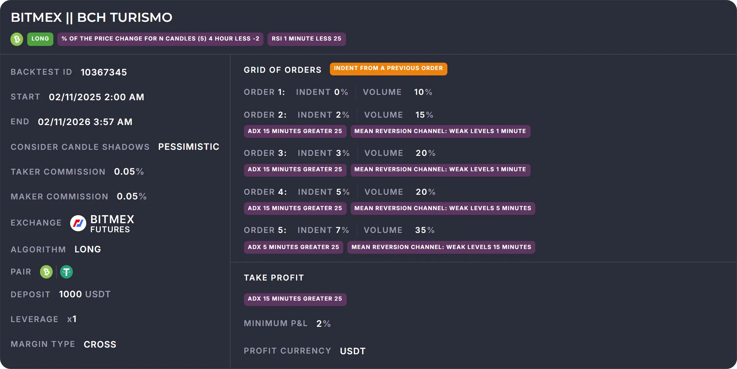The height and width of the screenshot is (369, 737).
Task: Click the RSI 1 minute less 25 tag
Action: coord(306,39)
